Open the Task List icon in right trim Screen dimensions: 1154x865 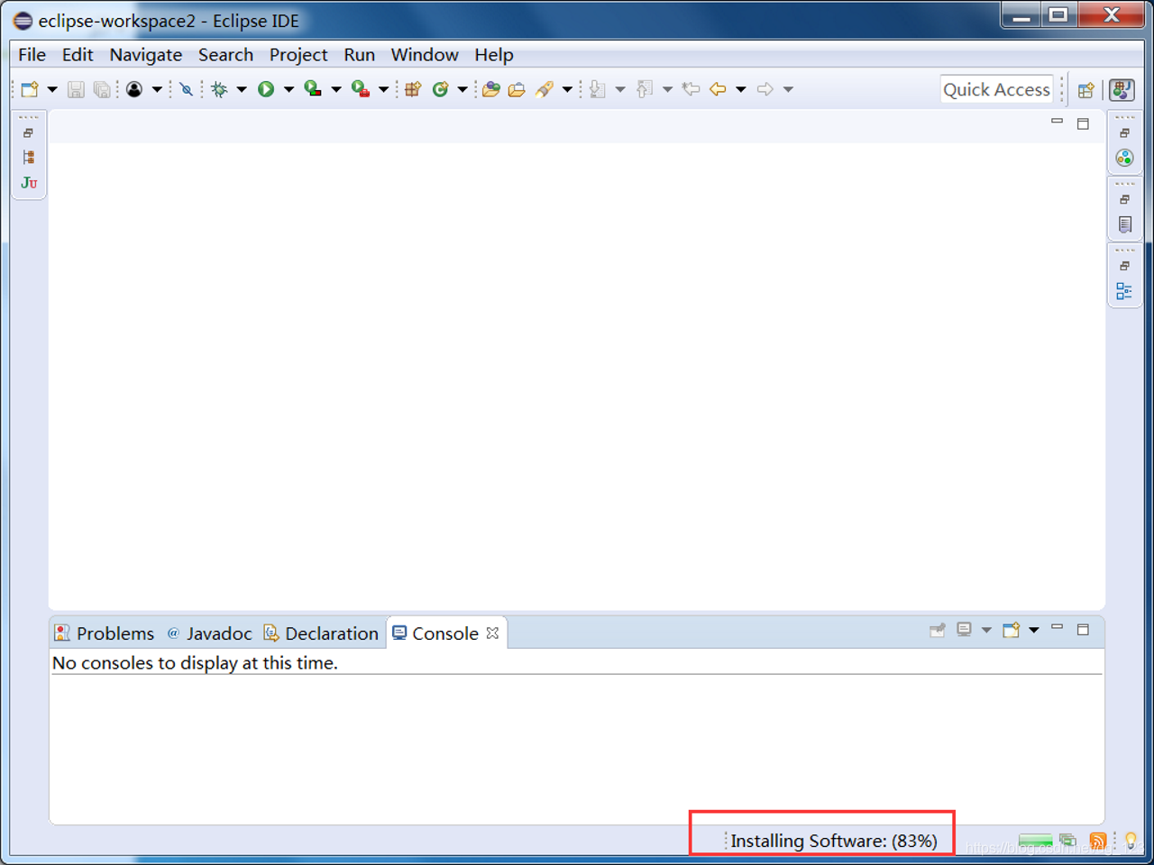click(x=1125, y=224)
